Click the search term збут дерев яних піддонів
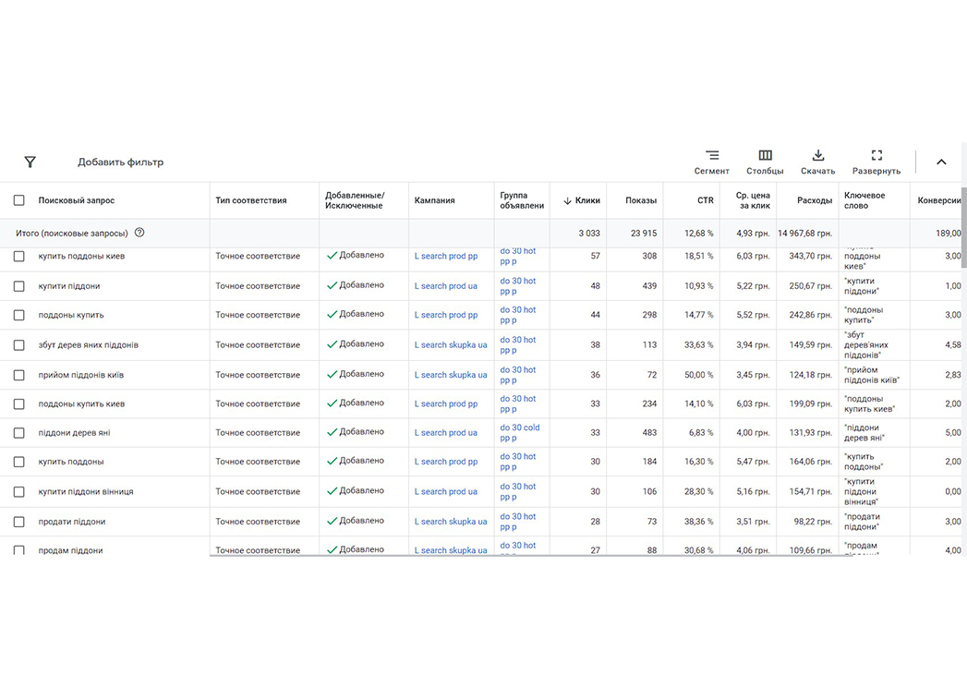The image size is (967, 698). point(88,344)
